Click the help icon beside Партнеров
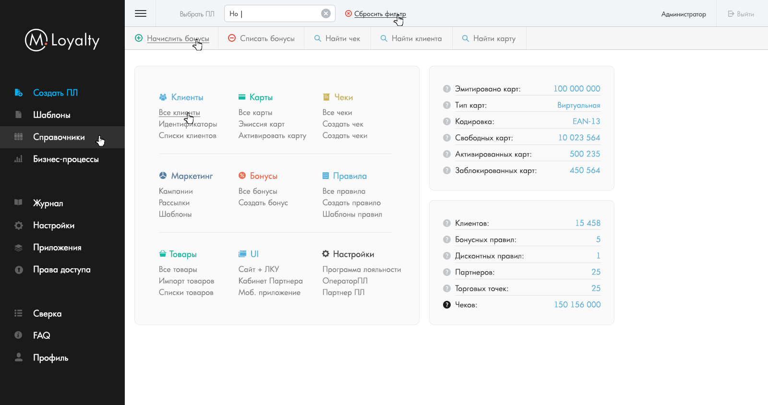768x405 pixels. click(x=446, y=272)
